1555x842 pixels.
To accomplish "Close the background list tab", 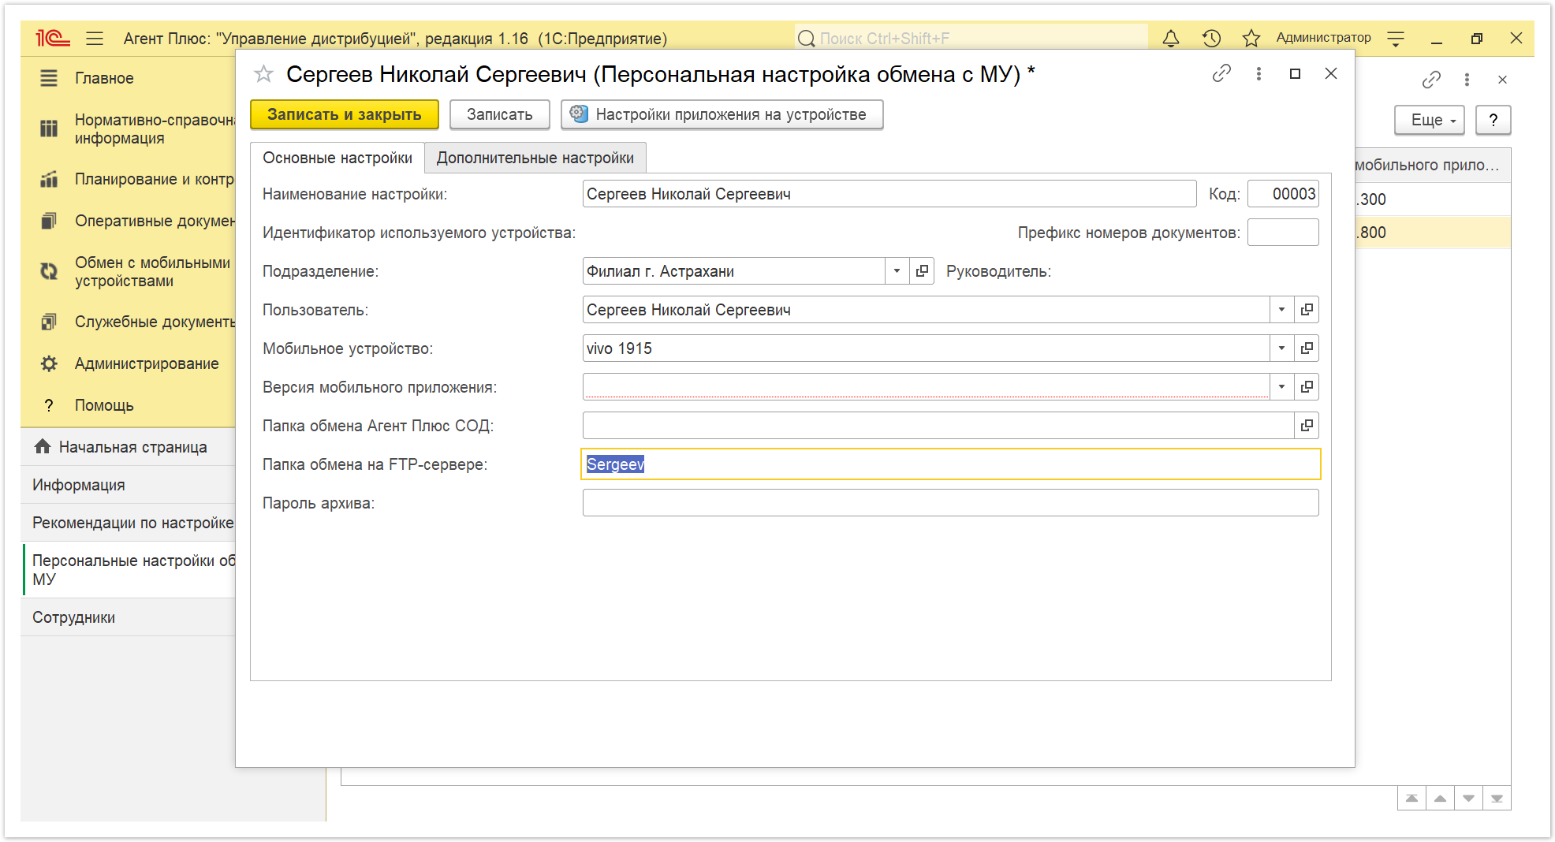I will (x=1502, y=80).
